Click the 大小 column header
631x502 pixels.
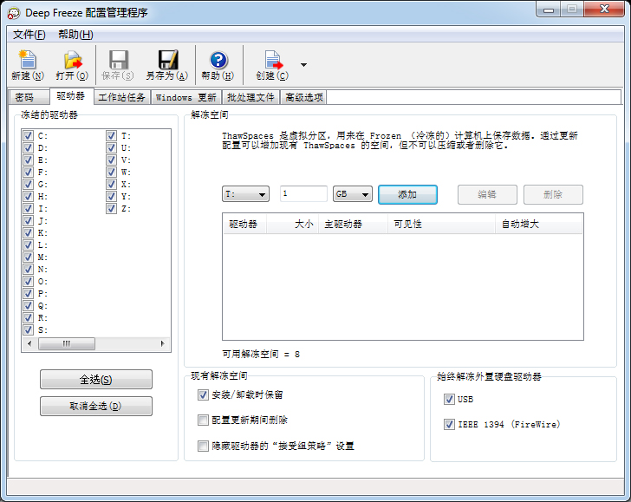(293, 224)
